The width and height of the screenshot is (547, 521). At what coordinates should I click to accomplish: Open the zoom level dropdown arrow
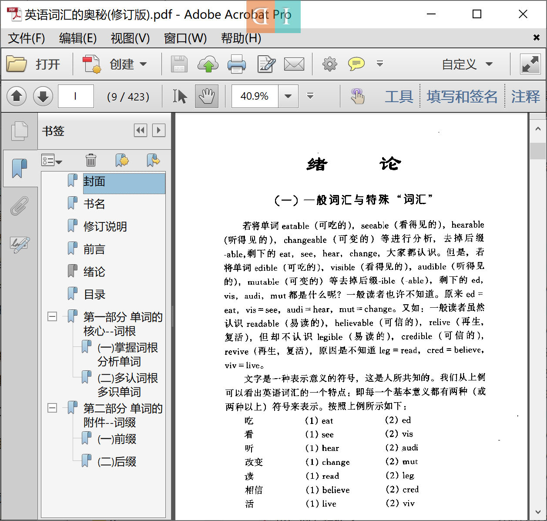click(288, 96)
